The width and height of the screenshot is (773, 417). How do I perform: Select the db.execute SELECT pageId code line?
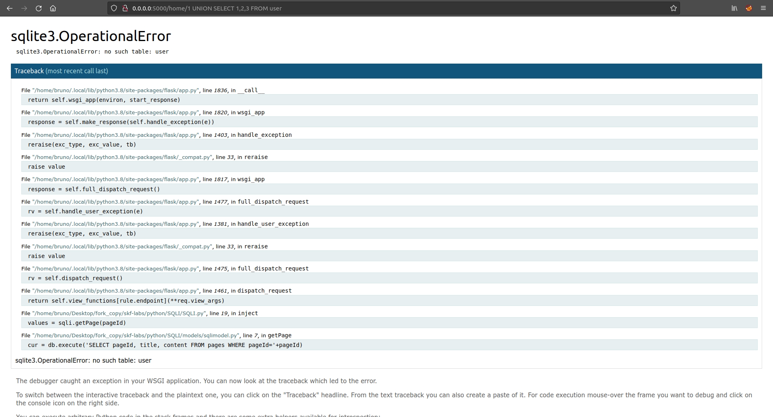pos(165,345)
